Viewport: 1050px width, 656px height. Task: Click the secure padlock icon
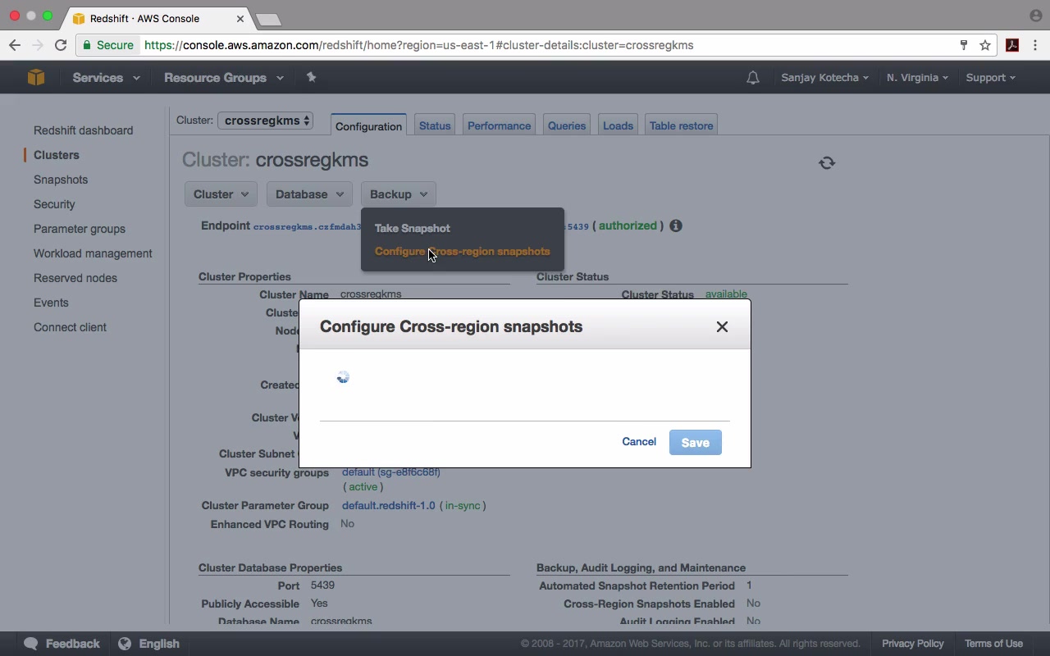coord(87,45)
